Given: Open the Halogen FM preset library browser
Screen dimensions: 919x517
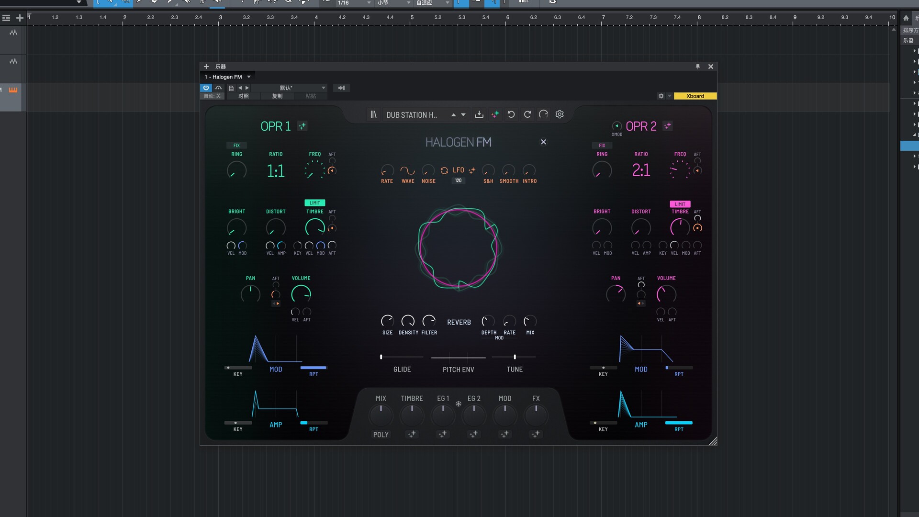Looking at the screenshot, I should [x=373, y=114].
